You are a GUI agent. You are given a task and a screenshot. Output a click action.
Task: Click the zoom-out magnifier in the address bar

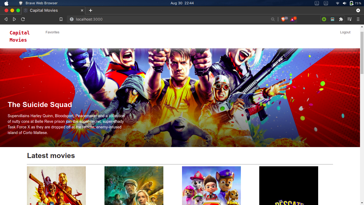click(x=273, y=19)
